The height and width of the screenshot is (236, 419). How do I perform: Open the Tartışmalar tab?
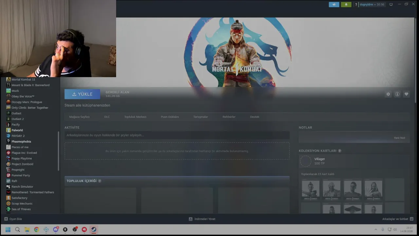(201, 117)
